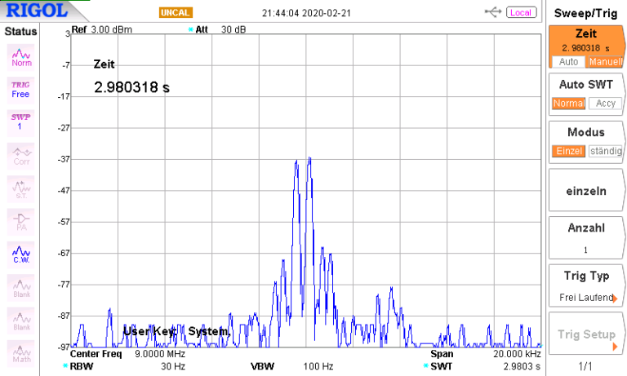Click the Corr correction status icon

[x=21, y=155]
